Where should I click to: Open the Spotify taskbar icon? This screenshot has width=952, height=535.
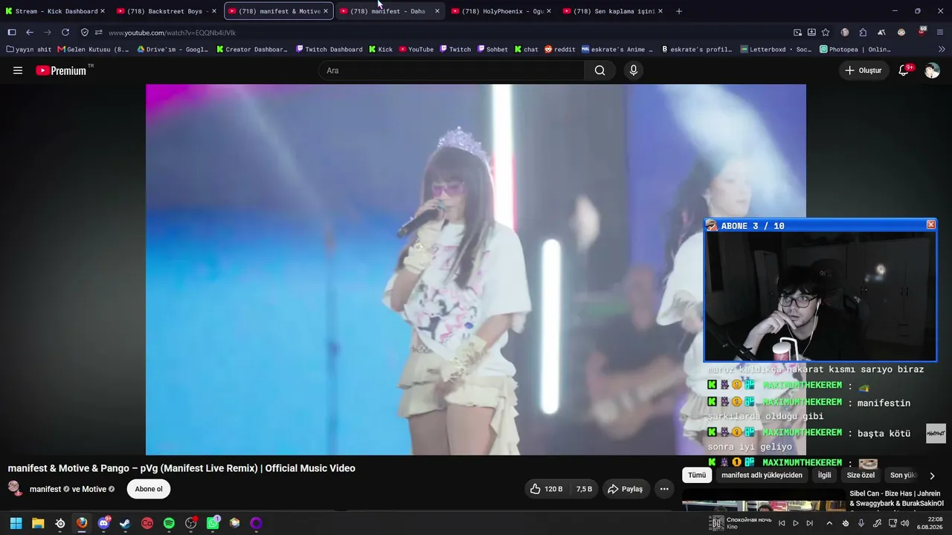169,523
